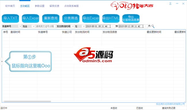Click 已签收 in the status bar
Image resolution: width=187 pixels, height=110 pixels.
[140, 108]
